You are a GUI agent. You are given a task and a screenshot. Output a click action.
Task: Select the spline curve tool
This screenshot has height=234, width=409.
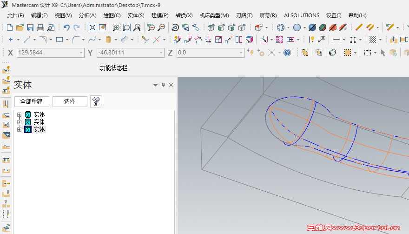coord(92,40)
